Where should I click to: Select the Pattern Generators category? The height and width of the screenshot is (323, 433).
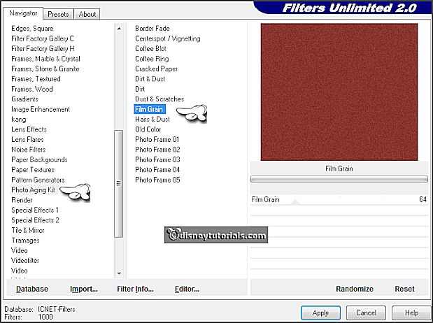point(38,180)
